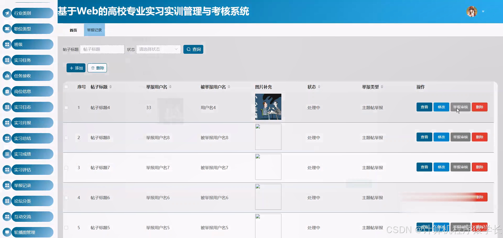Check the checkbox for 帖子标题4 row
The height and width of the screenshot is (238, 503).
pos(66,108)
